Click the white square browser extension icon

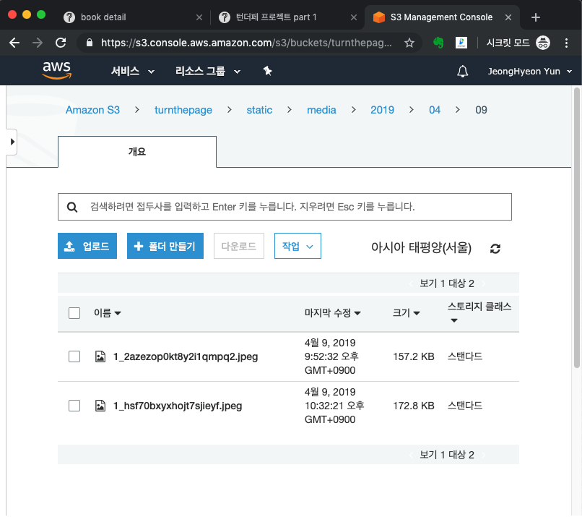461,43
